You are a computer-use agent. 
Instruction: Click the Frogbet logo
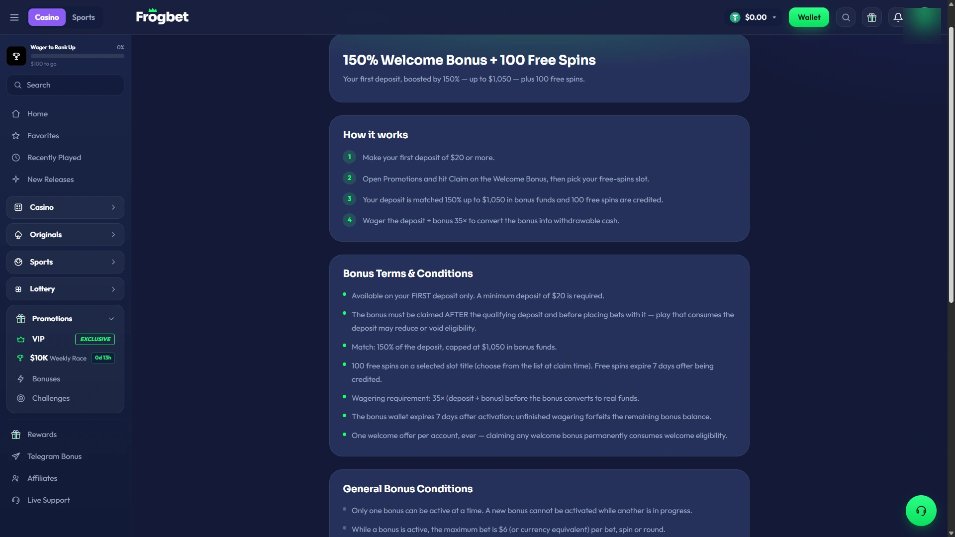tap(162, 16)
